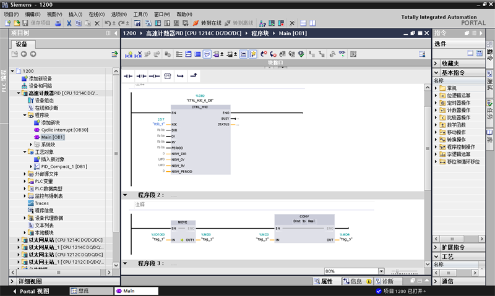This screenshot has width=495, height=296.
Task: Click 总览 overview taskbar button
Action: tap(91, 291)
